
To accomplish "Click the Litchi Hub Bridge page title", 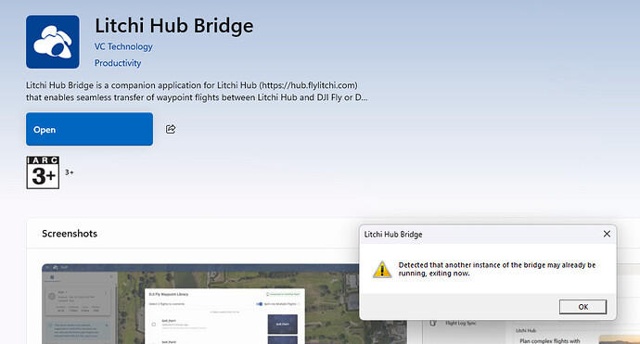I will point(173,26).
